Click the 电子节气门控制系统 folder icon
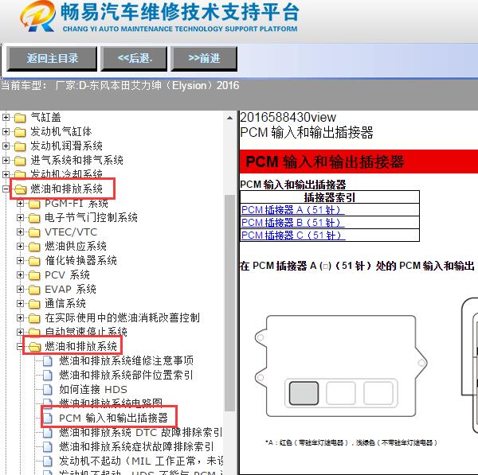The width and height of the screenshot is (478, 475). [x=34, y=218]
